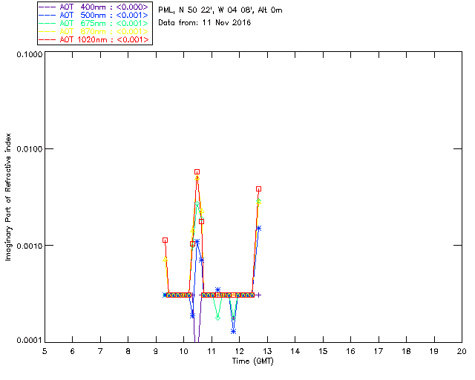Click the AOT 675nm legend entry

[94, 23]
